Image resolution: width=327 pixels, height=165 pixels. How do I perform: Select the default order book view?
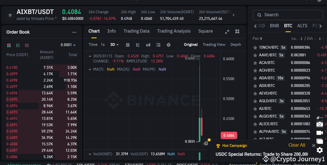tap(9, 45)
